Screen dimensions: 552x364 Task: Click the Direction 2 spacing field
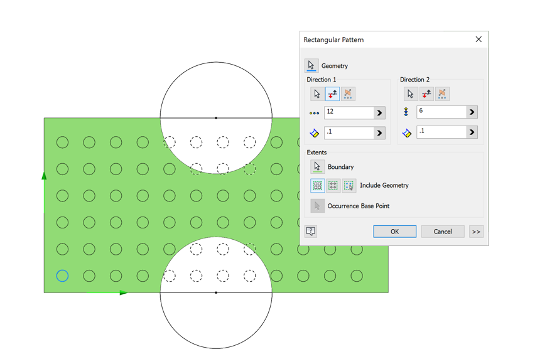click(441, 132)
